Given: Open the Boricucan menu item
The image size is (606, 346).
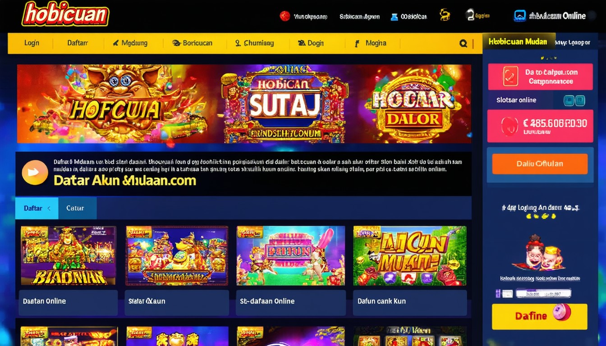Looking at the screenshot, I should [192, 43].
